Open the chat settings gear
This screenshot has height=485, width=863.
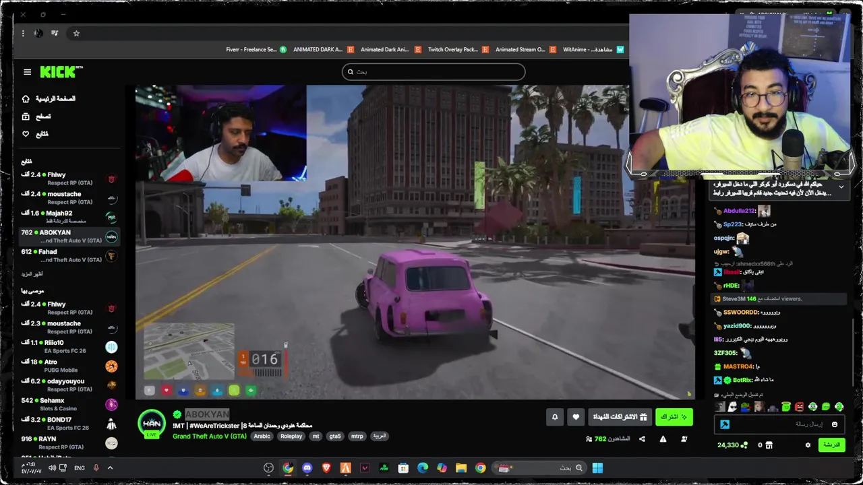(x=808, y=445)
